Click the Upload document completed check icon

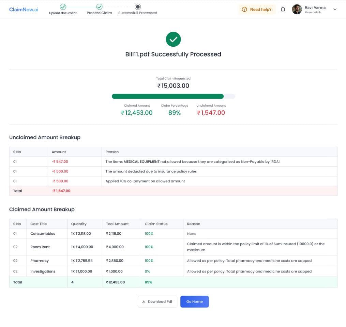(63, 6)
